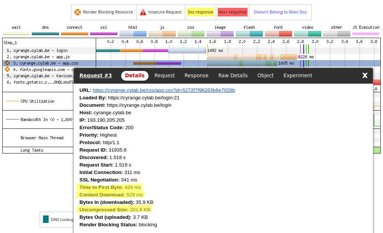383x233 pixels.
Task: Click the Doesn't Belong to Main Doc label
Action: (280, 12)
